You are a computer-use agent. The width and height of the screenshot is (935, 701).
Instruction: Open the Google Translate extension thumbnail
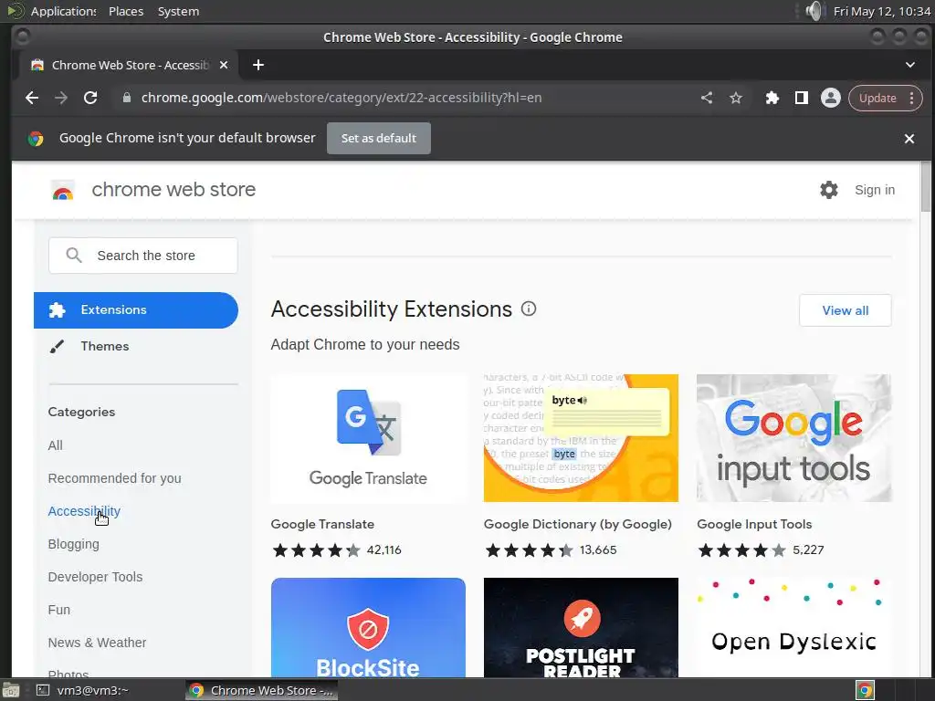[368, 438]
